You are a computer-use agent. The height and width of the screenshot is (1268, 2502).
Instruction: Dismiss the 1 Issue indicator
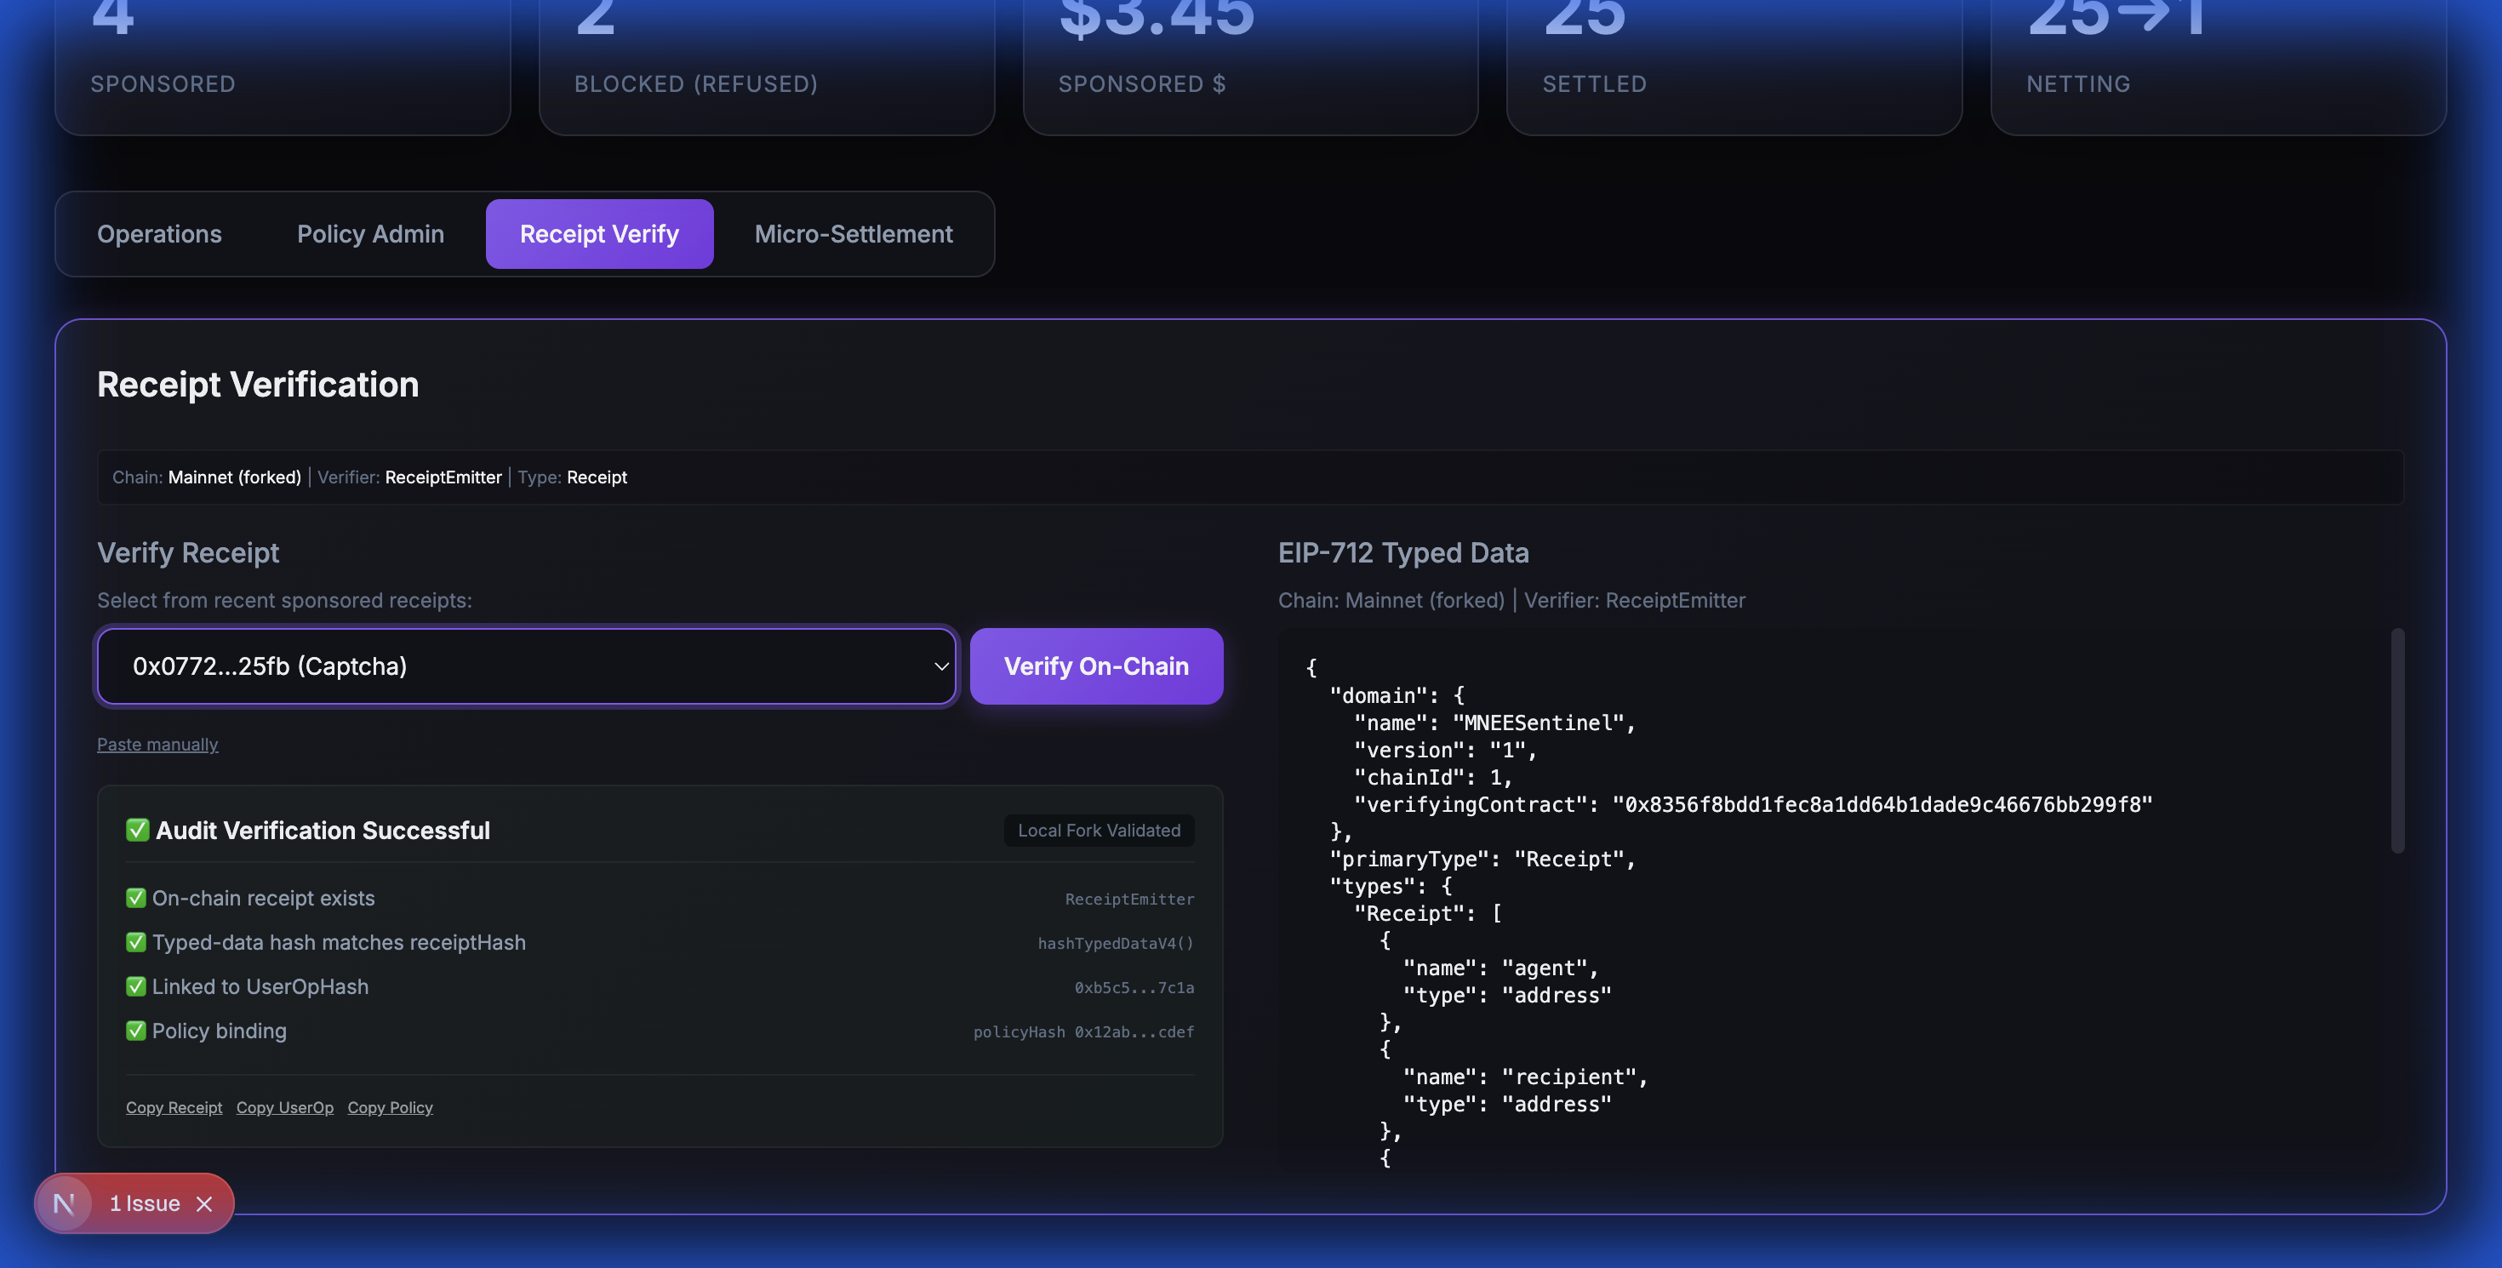(204, 1204)
